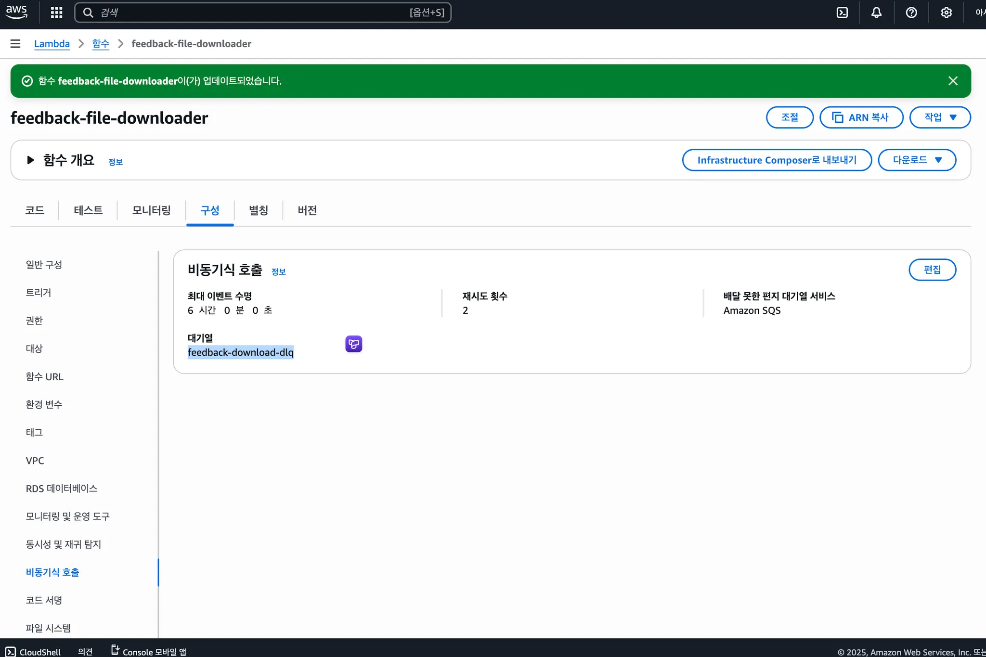Open the 작업 dropdown menu
This screenshot has width=986, height=657.
pyautogui.click(x=939, y=117)
